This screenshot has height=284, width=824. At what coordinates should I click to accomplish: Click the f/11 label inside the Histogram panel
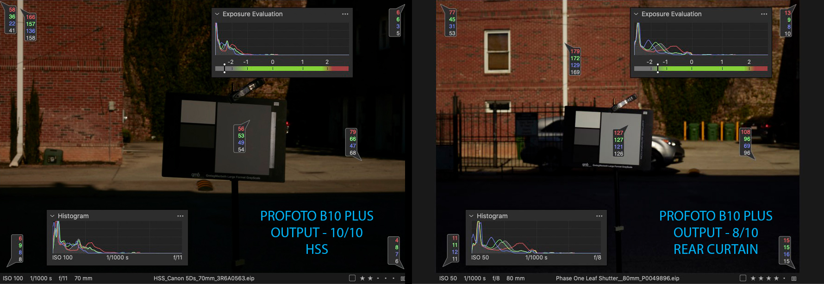point(178,258)
